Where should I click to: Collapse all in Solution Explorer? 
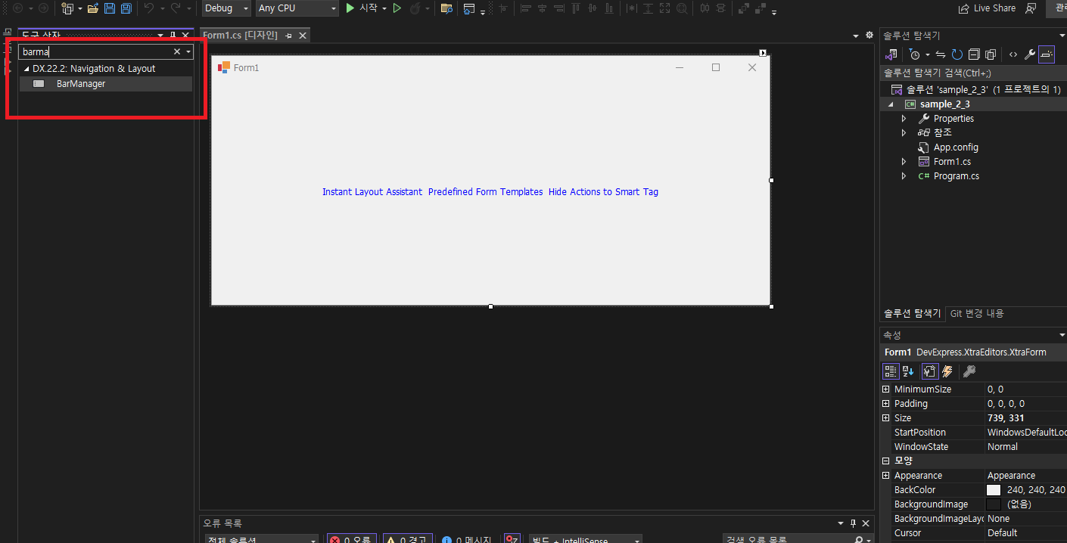pos(974,54)
